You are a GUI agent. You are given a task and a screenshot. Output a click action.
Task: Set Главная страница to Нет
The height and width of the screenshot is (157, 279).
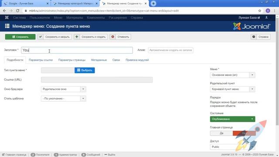[244, 133]
